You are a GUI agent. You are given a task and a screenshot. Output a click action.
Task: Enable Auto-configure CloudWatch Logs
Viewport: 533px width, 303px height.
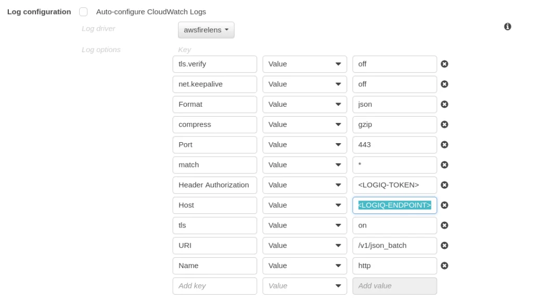point(83,11)
